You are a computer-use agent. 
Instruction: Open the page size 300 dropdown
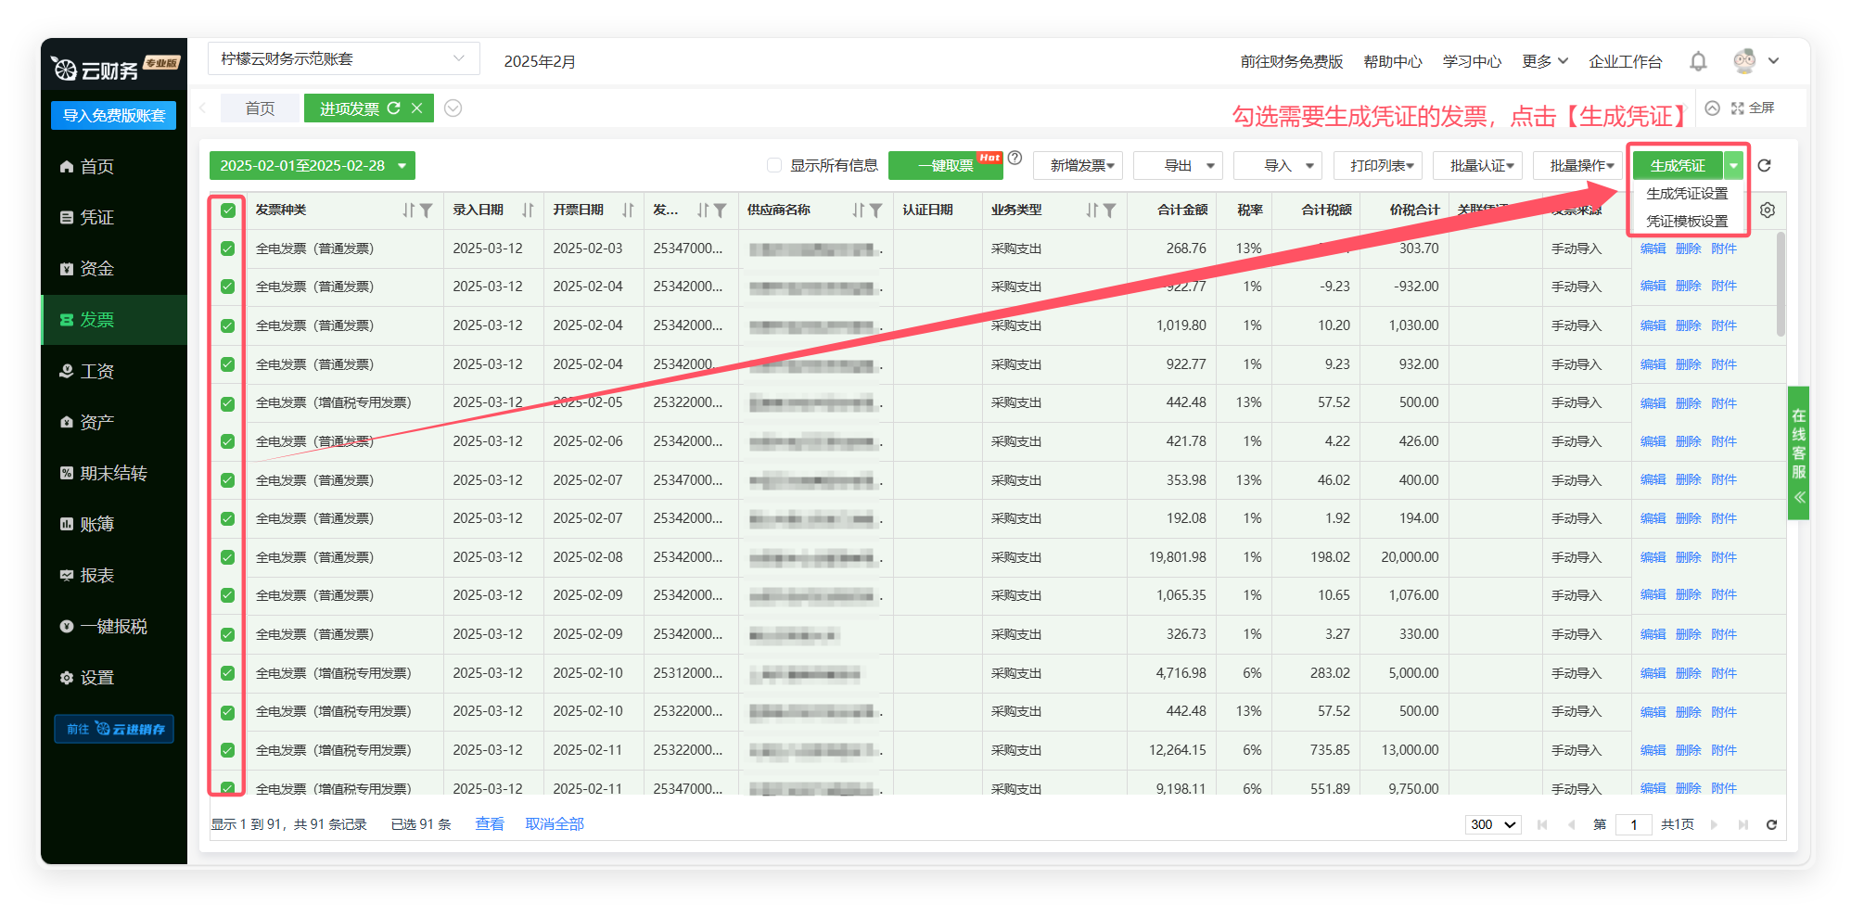click(x=1492, y=824)
